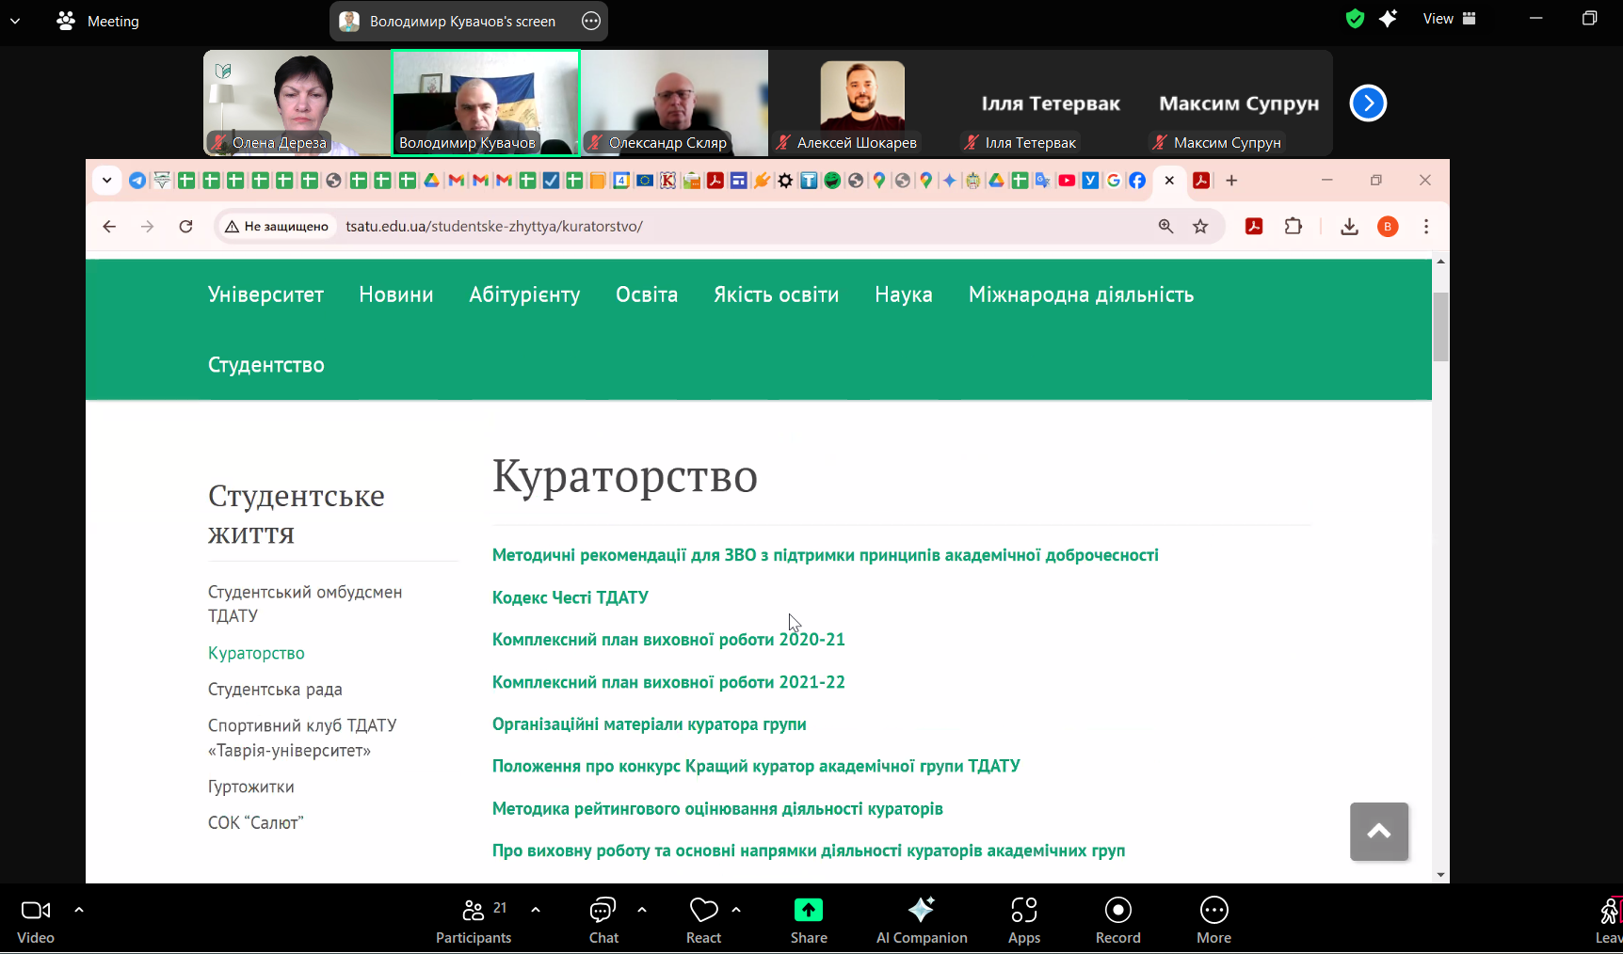Open the Студентство menu item

click(x=265, y=365)
